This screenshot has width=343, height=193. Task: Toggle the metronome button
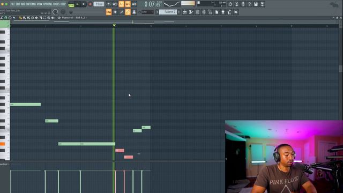coord(108,4)
